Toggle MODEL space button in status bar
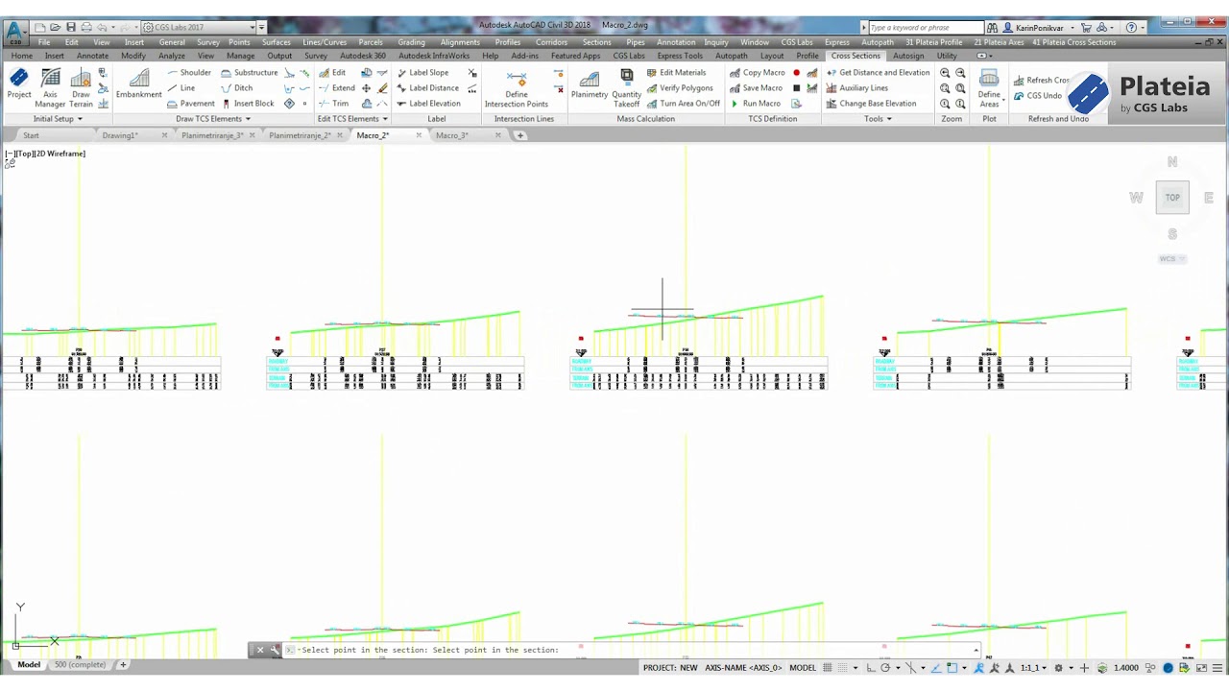1229x691 pixels. click(x=803, y=668)
